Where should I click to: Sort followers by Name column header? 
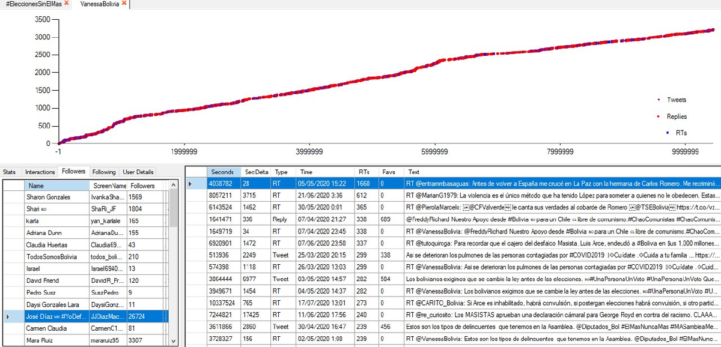57,186
